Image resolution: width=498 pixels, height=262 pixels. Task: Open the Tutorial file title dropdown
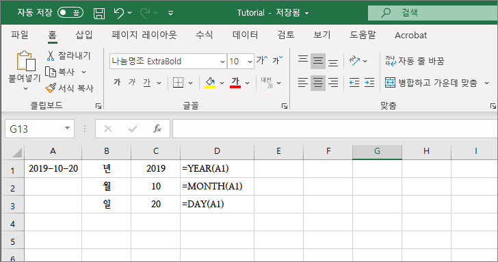(306, 13)
